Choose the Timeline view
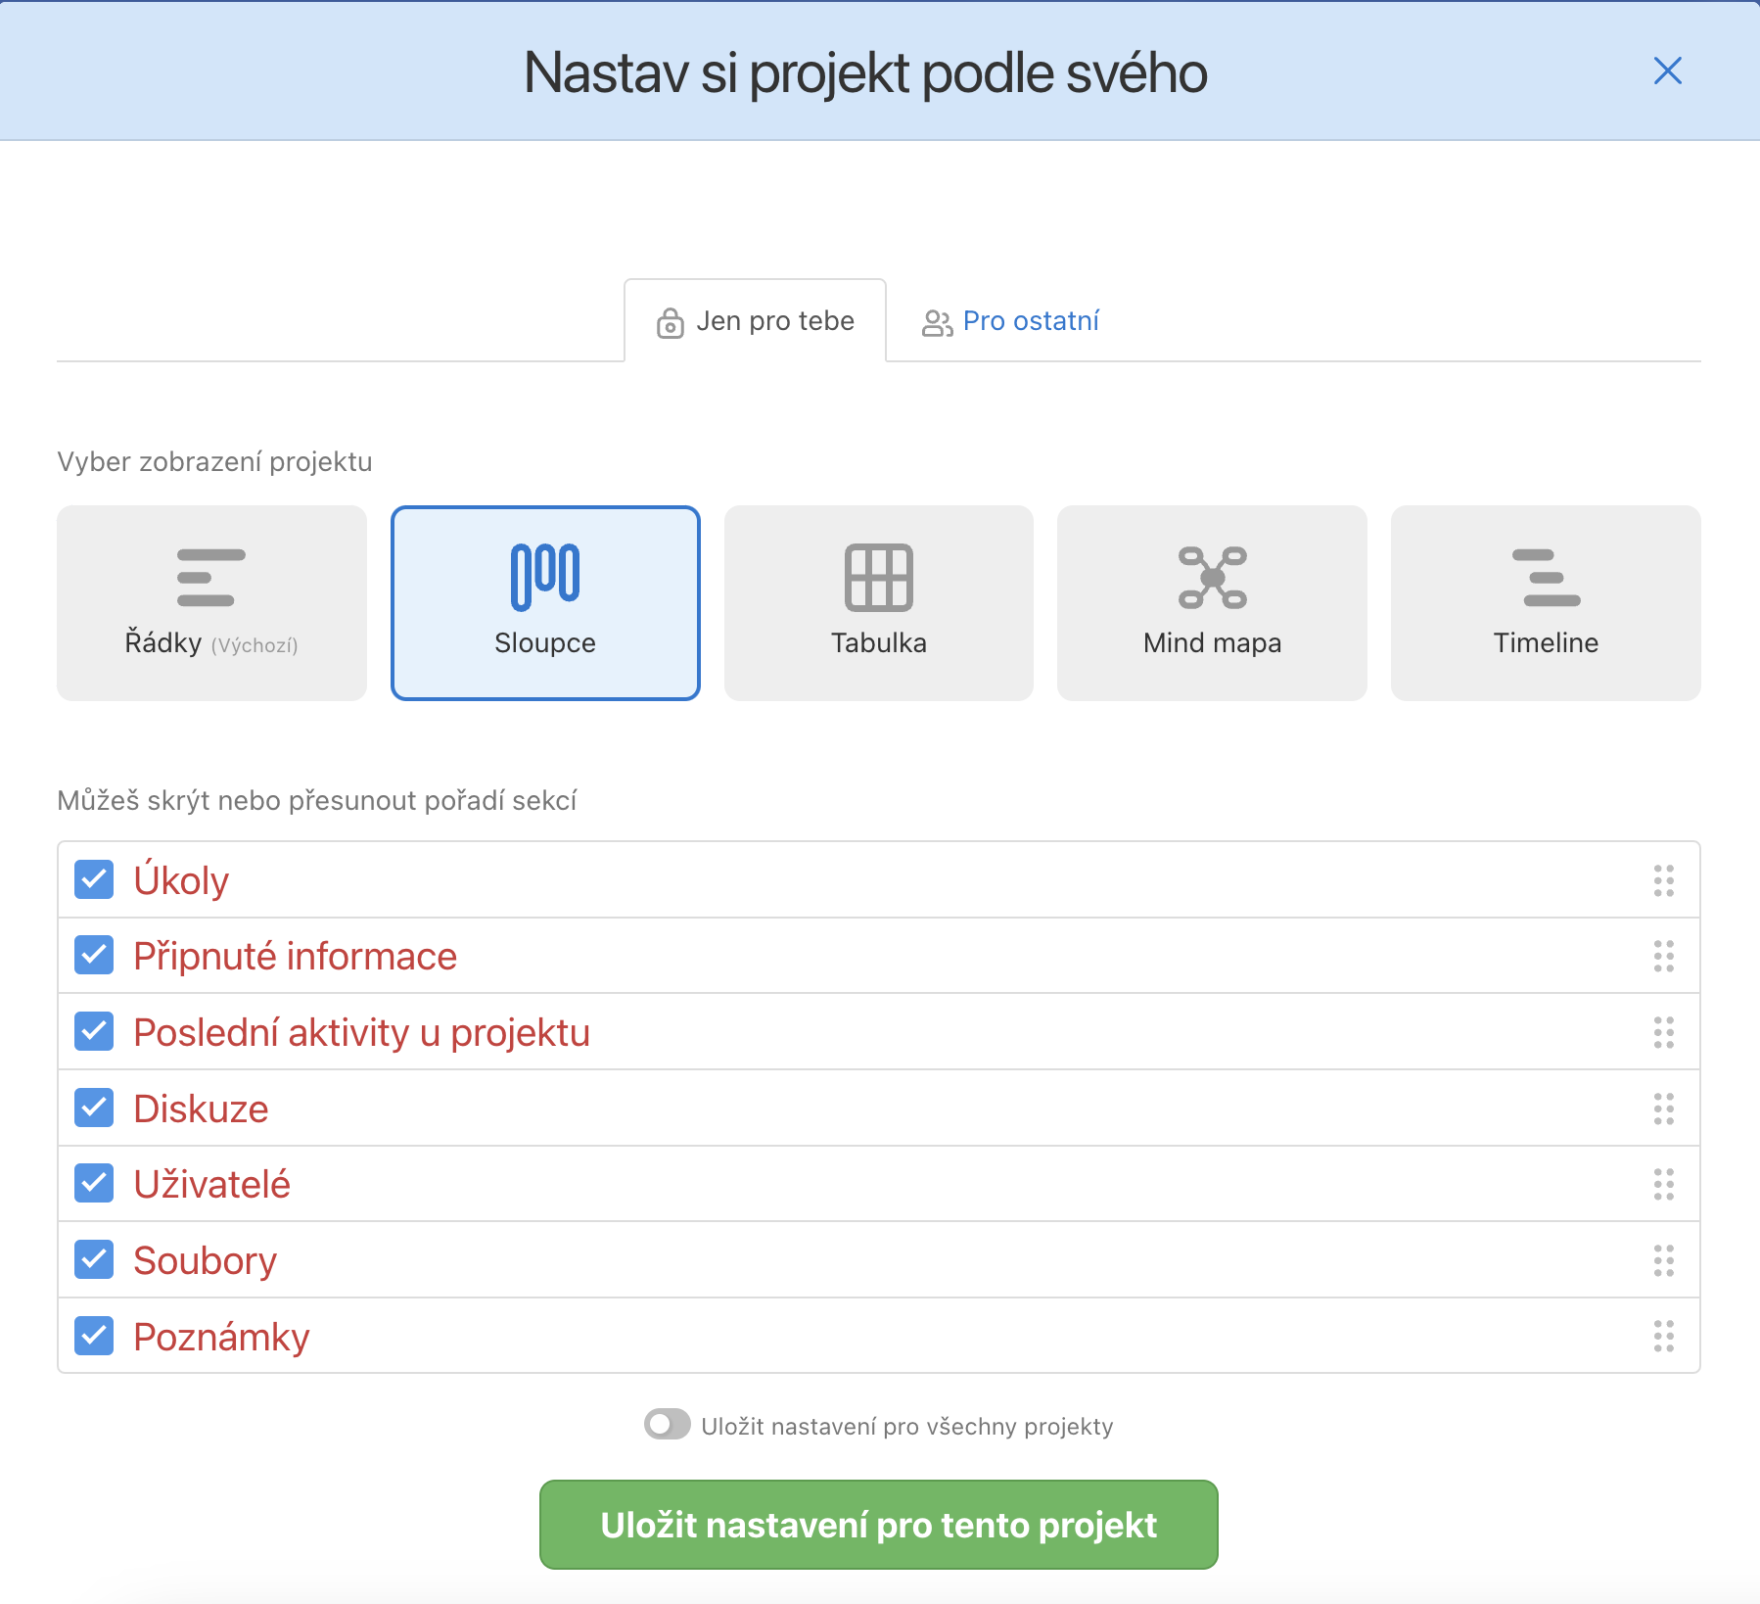 tap(1546, 602)
